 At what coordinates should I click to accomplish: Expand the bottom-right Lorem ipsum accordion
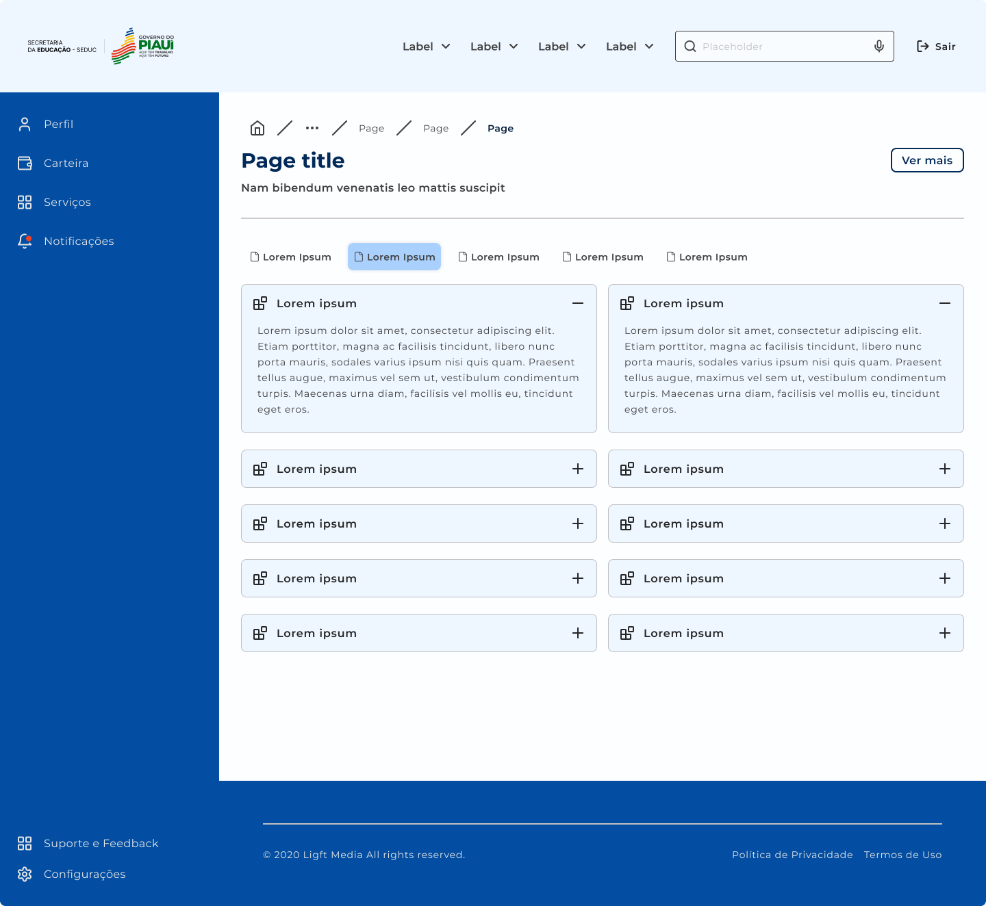(945, 633)
